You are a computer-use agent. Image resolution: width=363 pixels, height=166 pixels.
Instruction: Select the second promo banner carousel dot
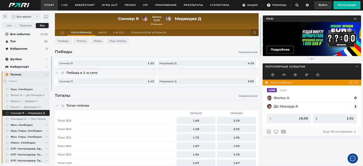pos(312,59)
